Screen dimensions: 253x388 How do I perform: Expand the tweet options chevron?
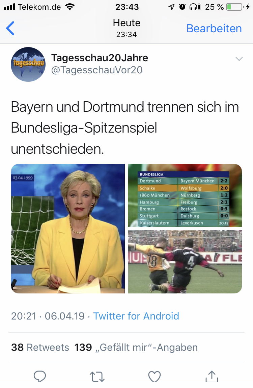click(239, 59)
